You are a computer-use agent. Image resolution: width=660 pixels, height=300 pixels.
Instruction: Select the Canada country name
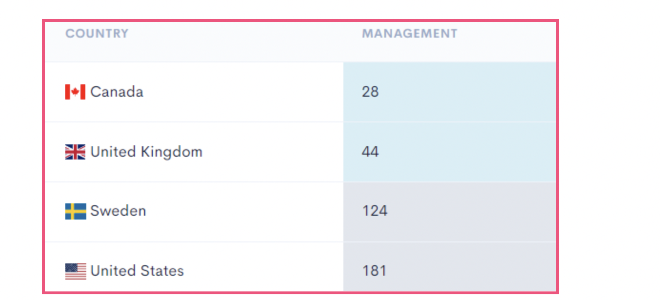(x=117, y=92)
